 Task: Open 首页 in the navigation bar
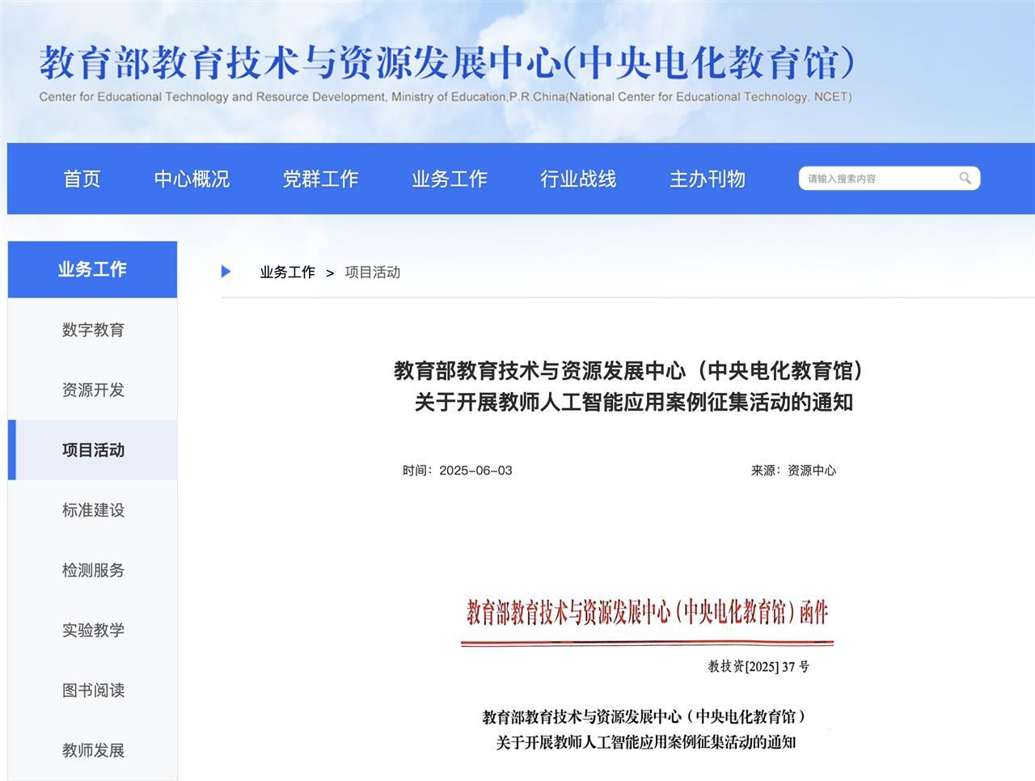tap(82, 179)
